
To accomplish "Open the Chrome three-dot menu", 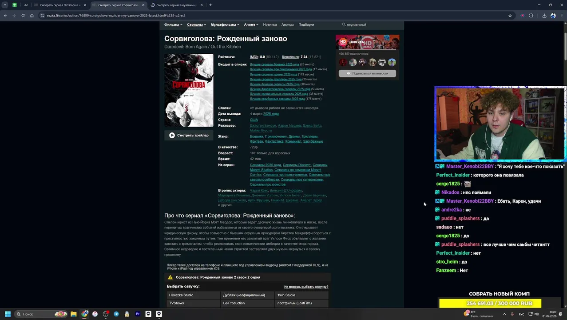I will pyautogui.click(x=562, y=16).
